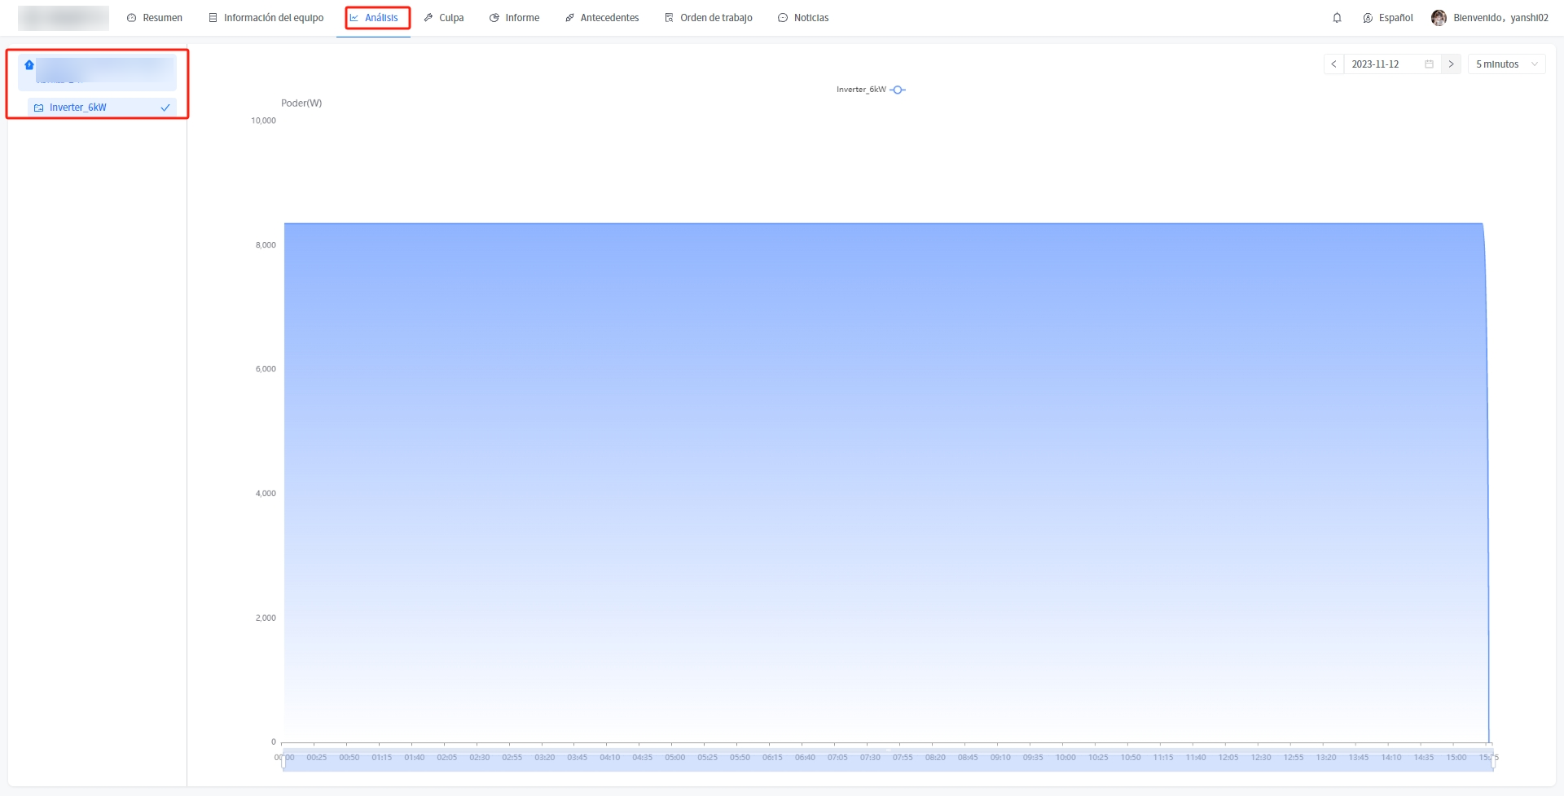Click the 2023-11-12 date input field
This screenshot has width=1564, height=796.
tap(1385, 64)
